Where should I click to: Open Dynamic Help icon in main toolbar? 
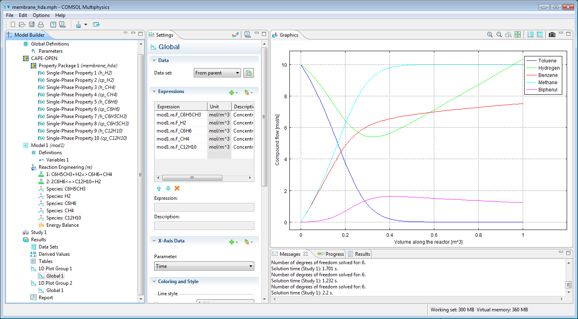(62, 25)
